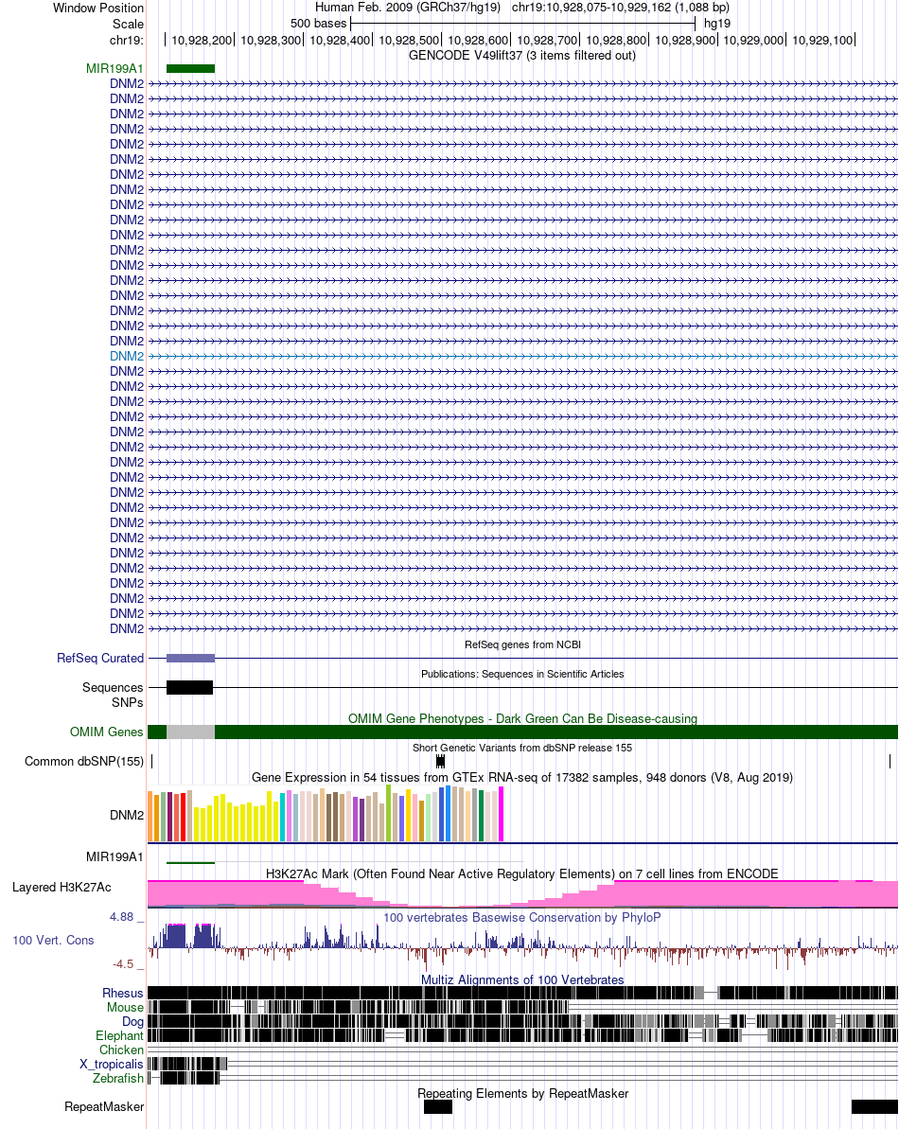Select the MIR199A1 label in the GENCODE track
This screenshot has height=1129, width=899.
[x=115, y=68]
